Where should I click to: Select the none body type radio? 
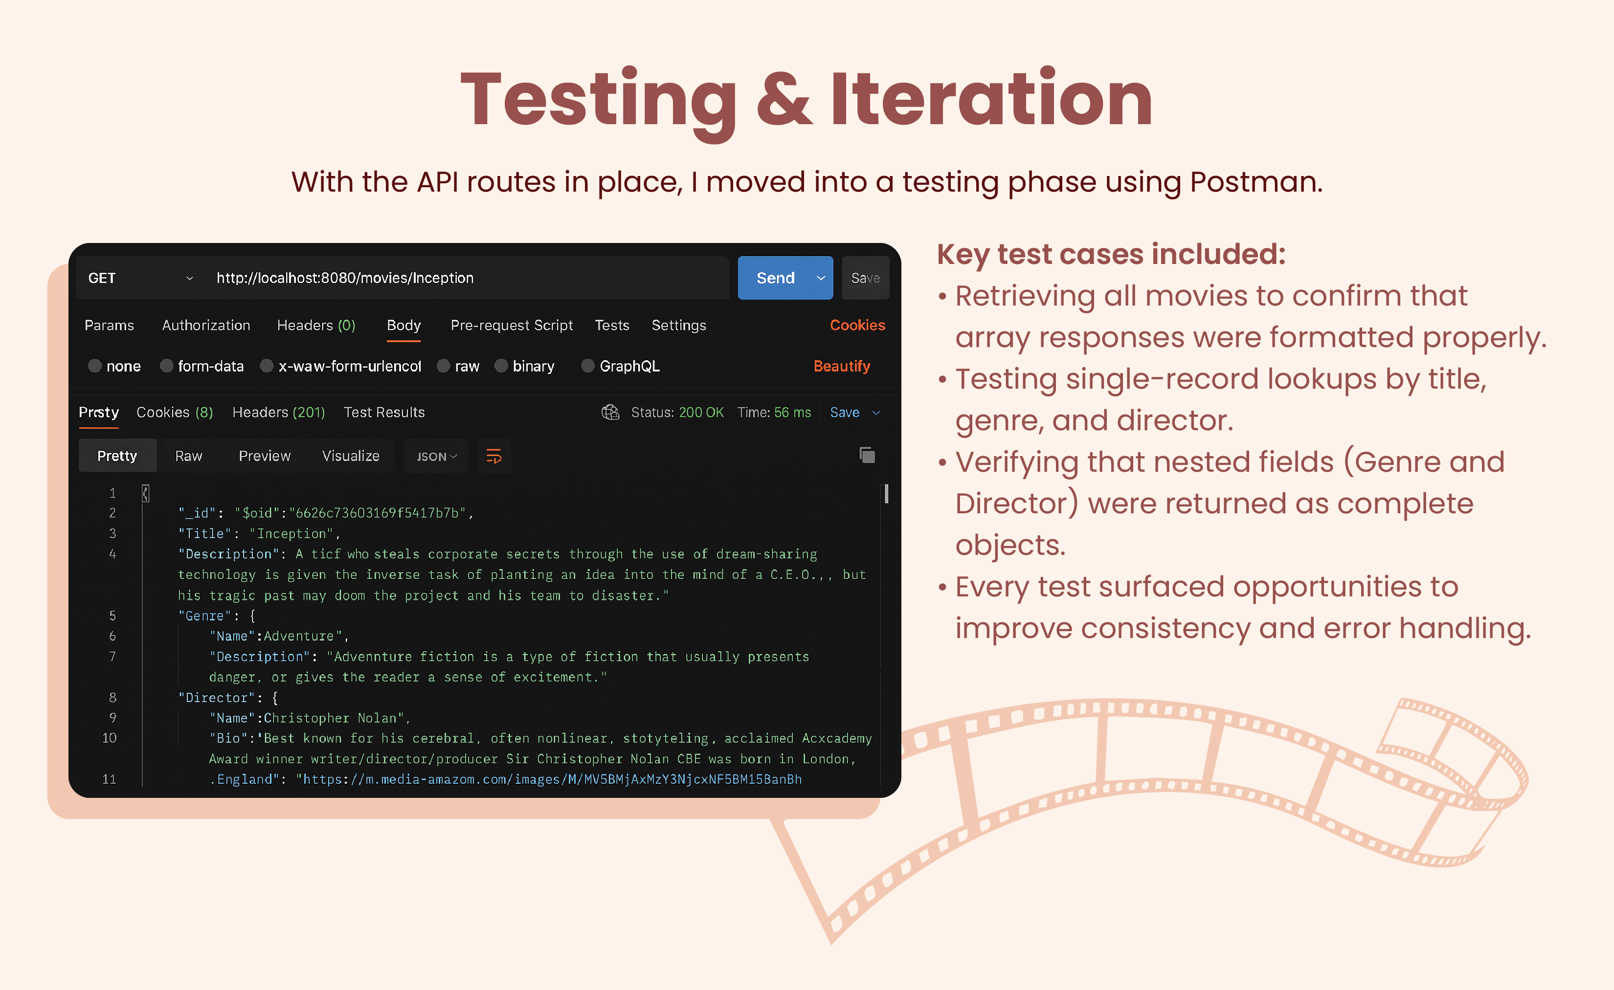(95, 366)
